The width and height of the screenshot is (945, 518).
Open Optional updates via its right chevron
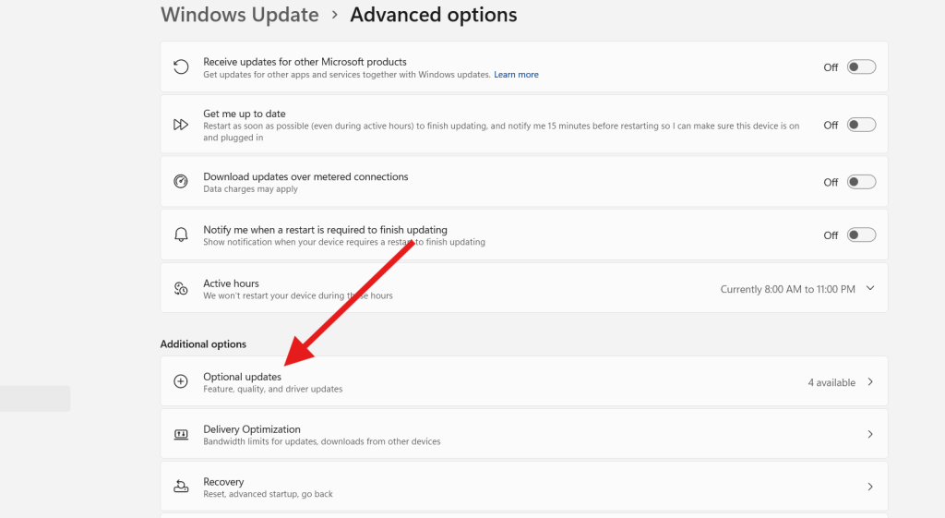870,381
